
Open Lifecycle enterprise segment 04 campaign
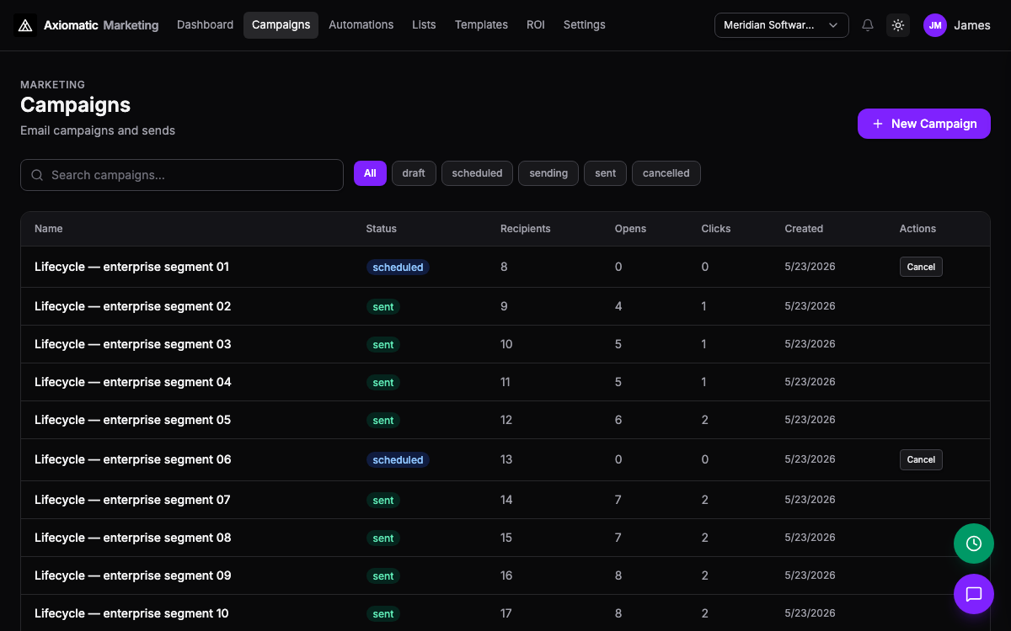tap(133, 382)
